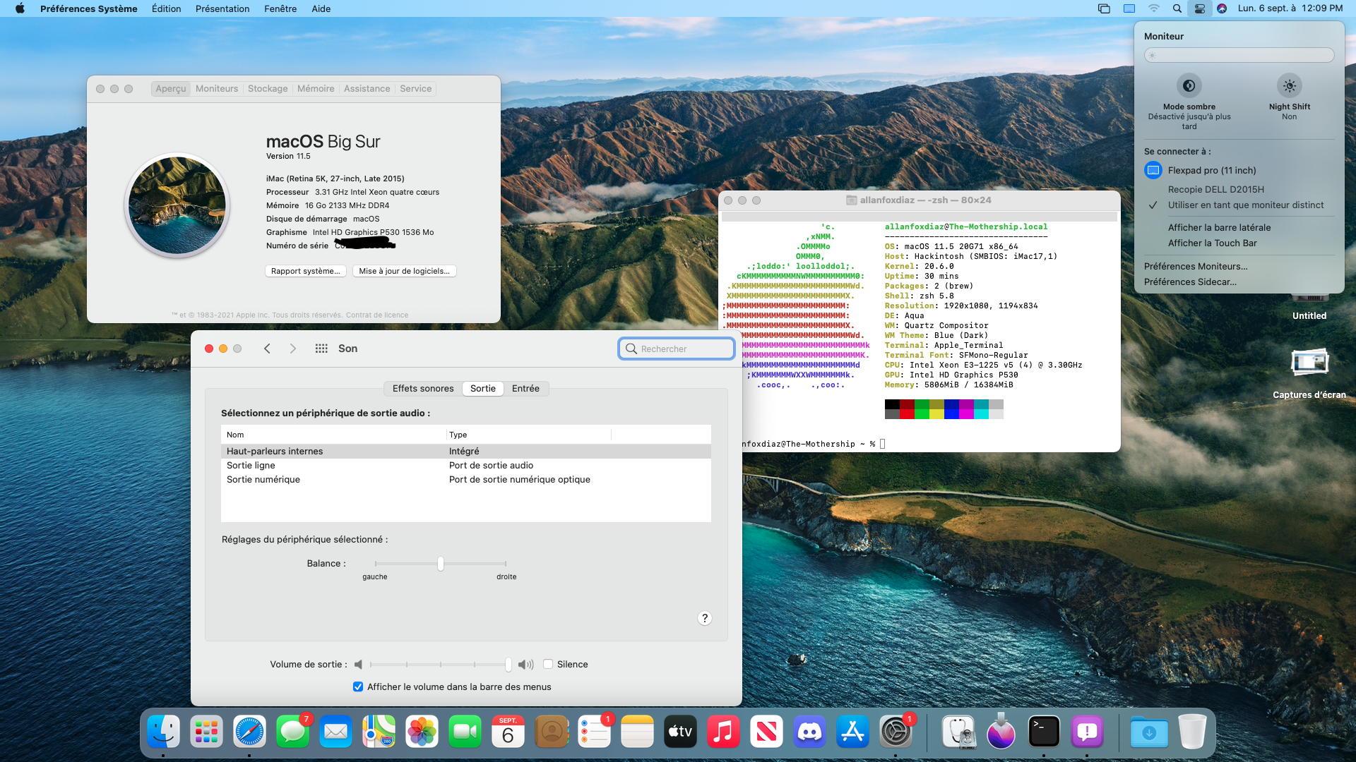Open Discord from the Dock
Viewport: 1356px width, 762px height.
click(x=809, y=732)
